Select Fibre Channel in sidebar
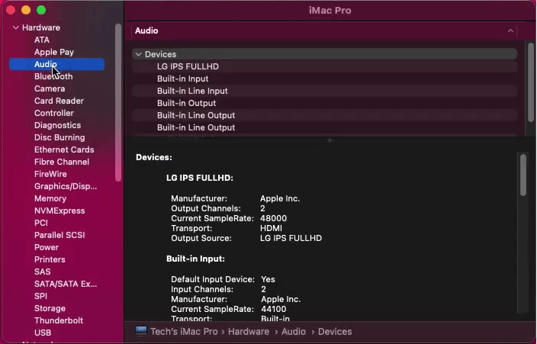 pos(62,162)
